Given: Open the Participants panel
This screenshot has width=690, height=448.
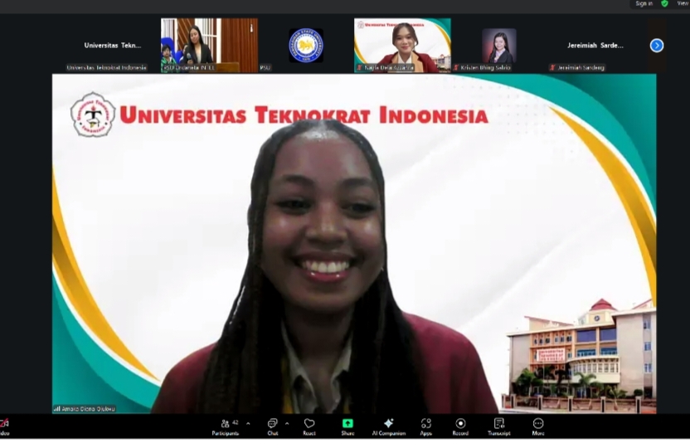Looking at the screenshot, I should click(x=225, y=426).
